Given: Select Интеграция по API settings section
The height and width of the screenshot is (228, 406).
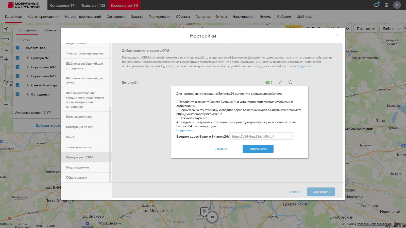Looking at the screenshot, I should (79, 127).
